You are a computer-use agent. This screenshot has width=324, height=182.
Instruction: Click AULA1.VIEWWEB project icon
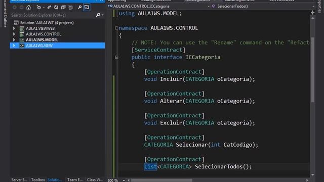point(22,28)
